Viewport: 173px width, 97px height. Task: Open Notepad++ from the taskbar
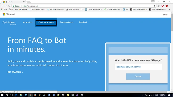coord(59,95)
